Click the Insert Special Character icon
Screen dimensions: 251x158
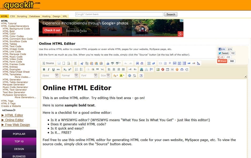pos(182,70)
